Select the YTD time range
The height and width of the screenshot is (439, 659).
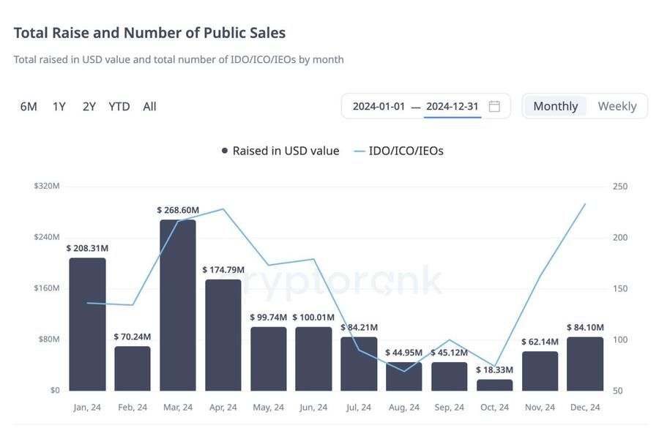click(x=119, y=107)
